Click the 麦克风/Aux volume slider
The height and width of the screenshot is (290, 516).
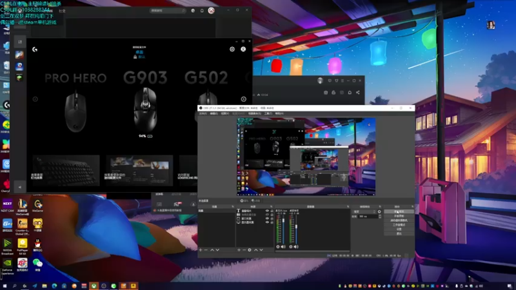click(x=283, y=230)
